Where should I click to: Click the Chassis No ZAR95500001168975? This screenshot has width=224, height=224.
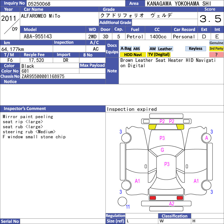coord(43,76)
